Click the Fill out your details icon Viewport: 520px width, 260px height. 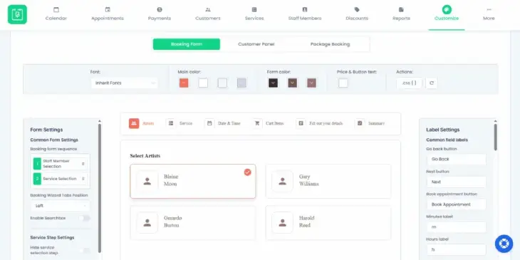(301, 123)
